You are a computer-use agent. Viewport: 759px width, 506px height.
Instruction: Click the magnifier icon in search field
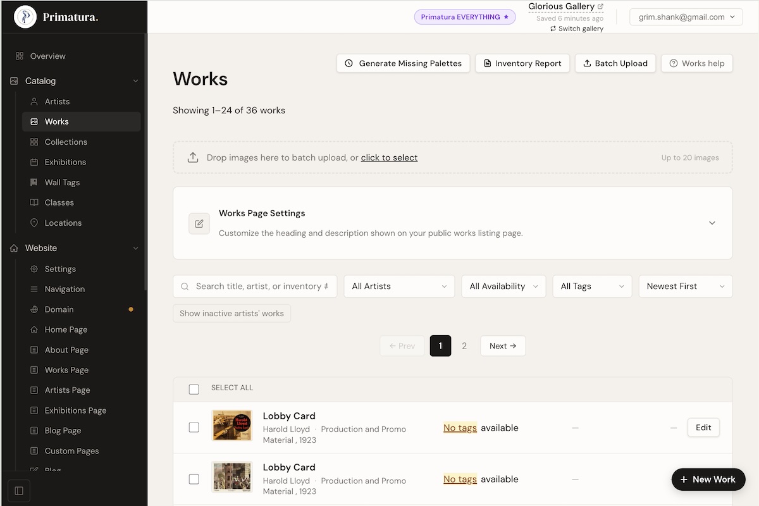point(185,287)
